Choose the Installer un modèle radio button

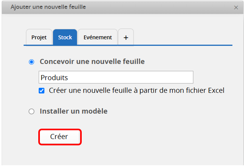pos(31,112)
